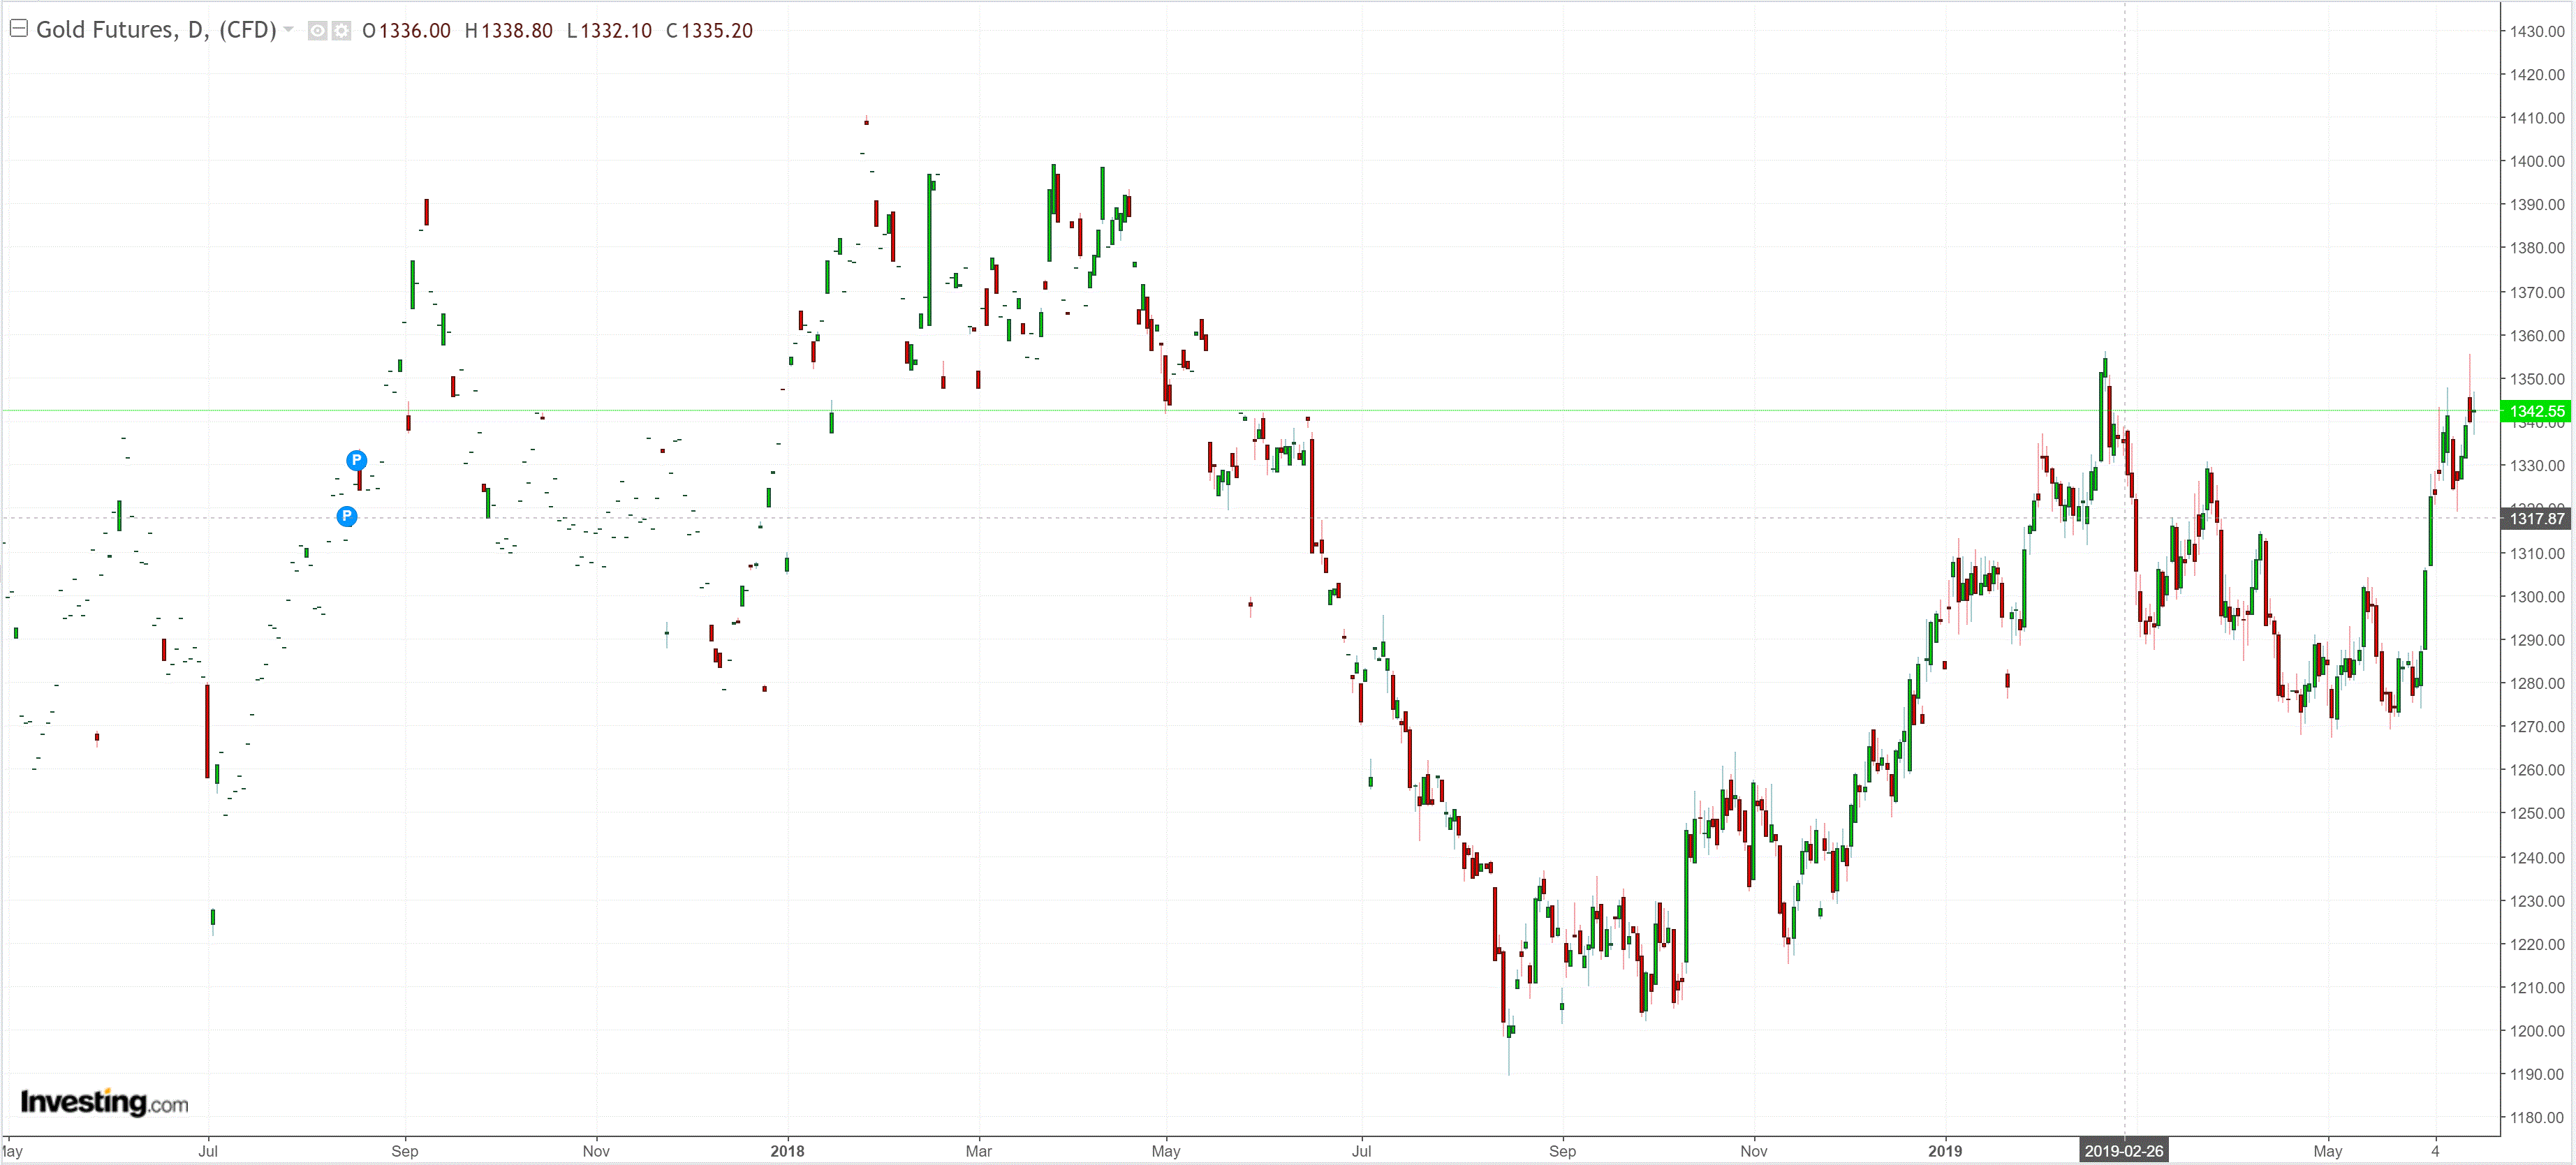Image resolution: width=2576 pixels, height=1165 pixels.
Task: Click the Sep label before 2018 on the time axis
Action: 404,1151
